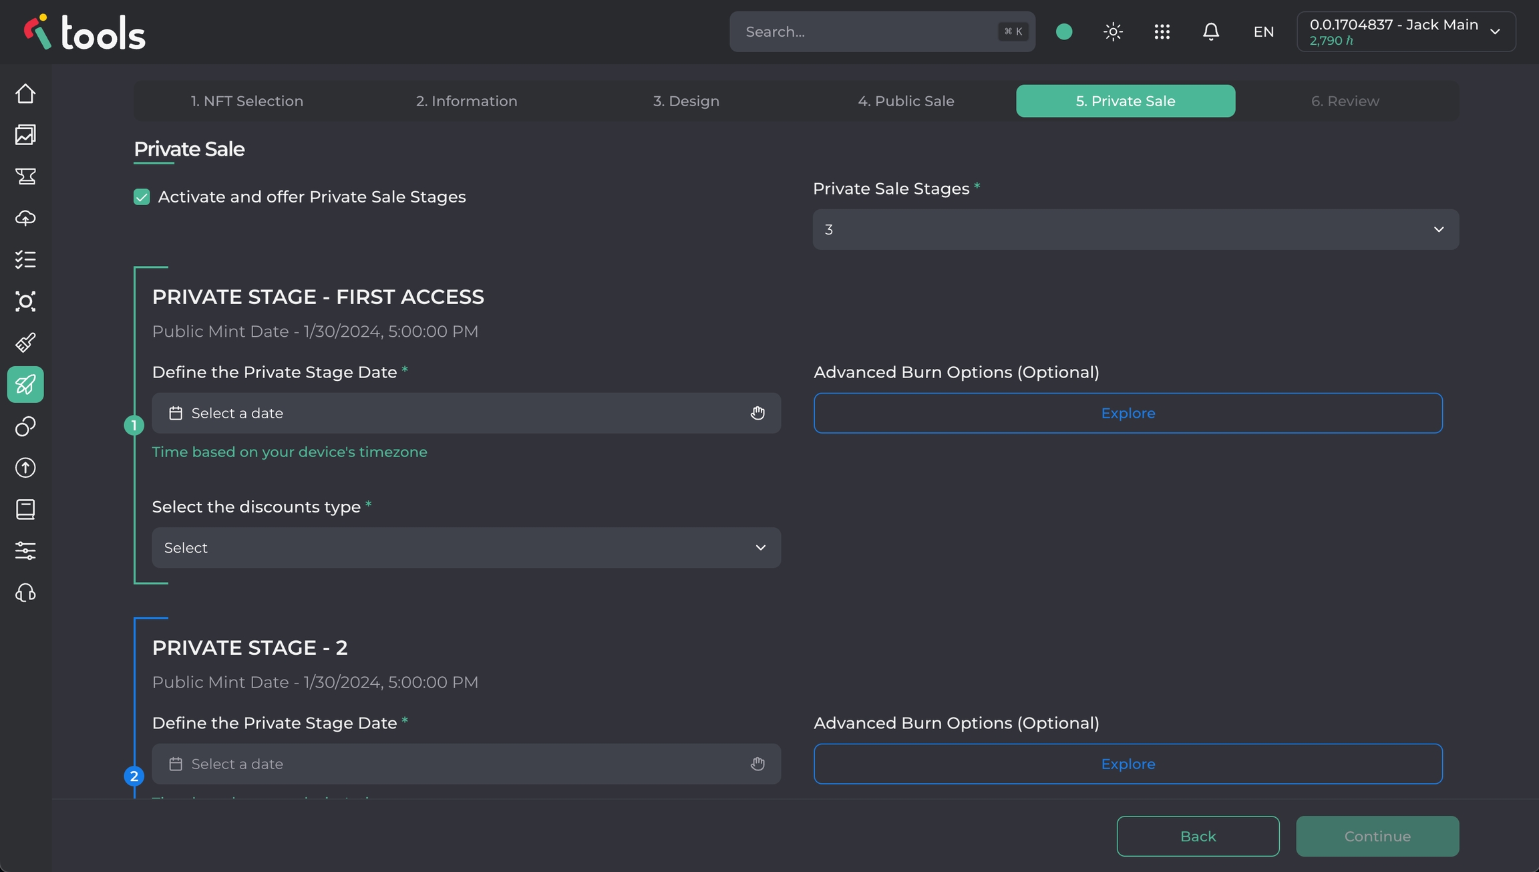This screenshot has width=1539, height=872.
Task: Click the home icon in sidebar
Action: pos(25,94)
